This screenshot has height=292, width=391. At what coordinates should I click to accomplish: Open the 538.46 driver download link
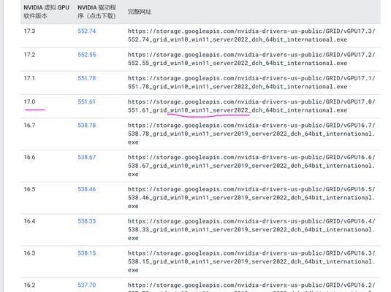click(86, 189)
